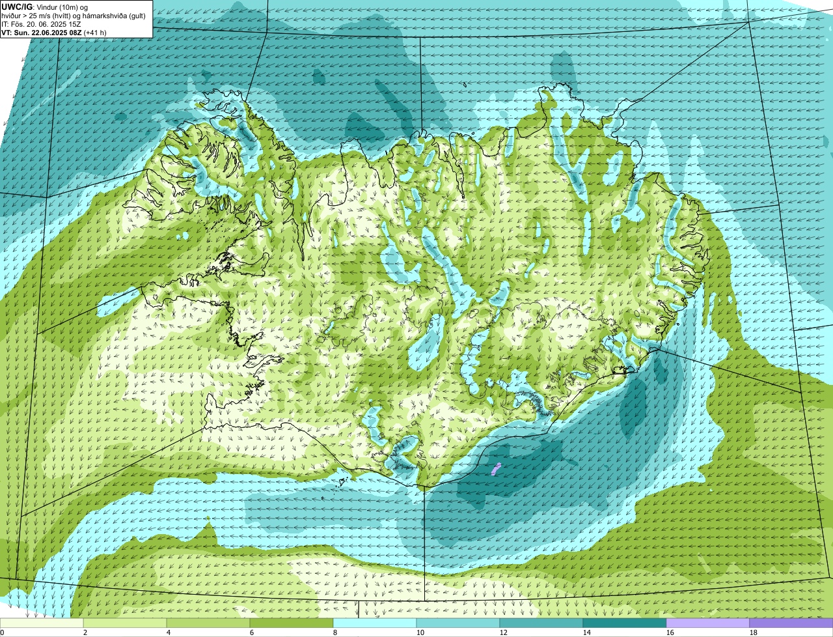Viewport: 833px width, 637px height.
Task: Click the 'VT: Sun. 22.06.2025 08Z (+41 h)' line
Action: 54,32
